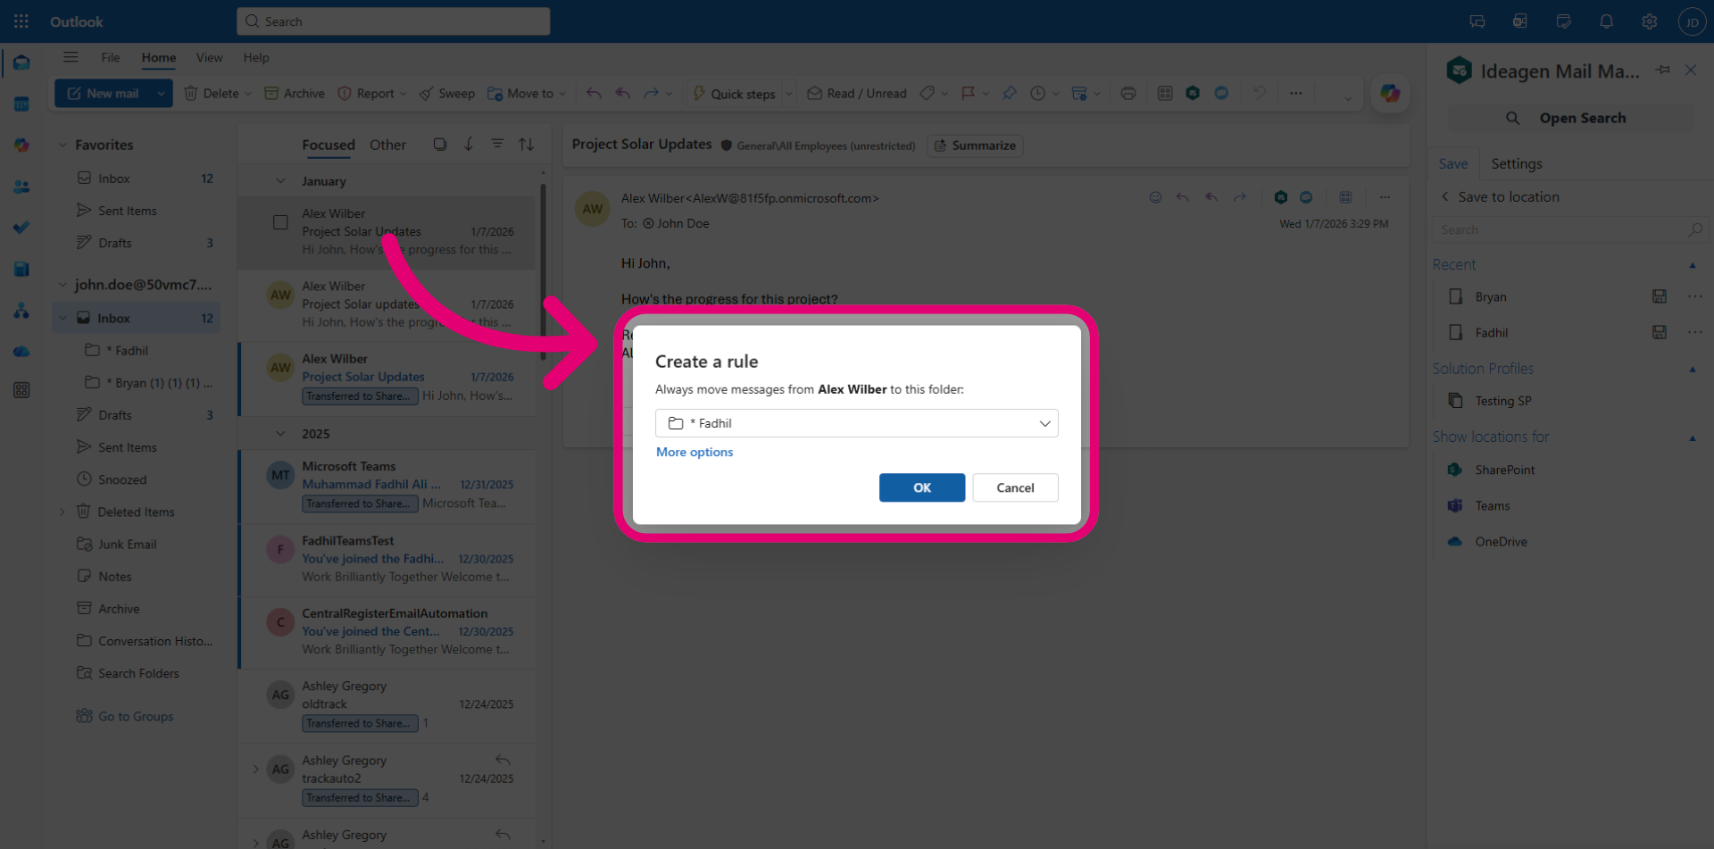1714x849 pixels.
Task: Click the New mail button
Action: (x=103, y=93)
